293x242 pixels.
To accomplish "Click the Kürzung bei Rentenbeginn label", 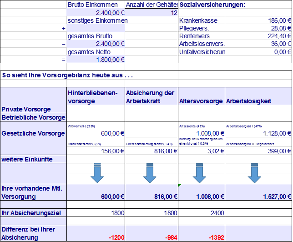I will (201, 141).
